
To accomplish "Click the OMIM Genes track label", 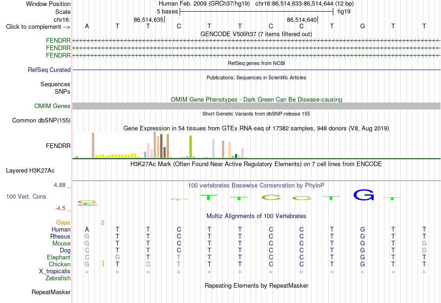I will pyautogui.click(x=52, y=106).
